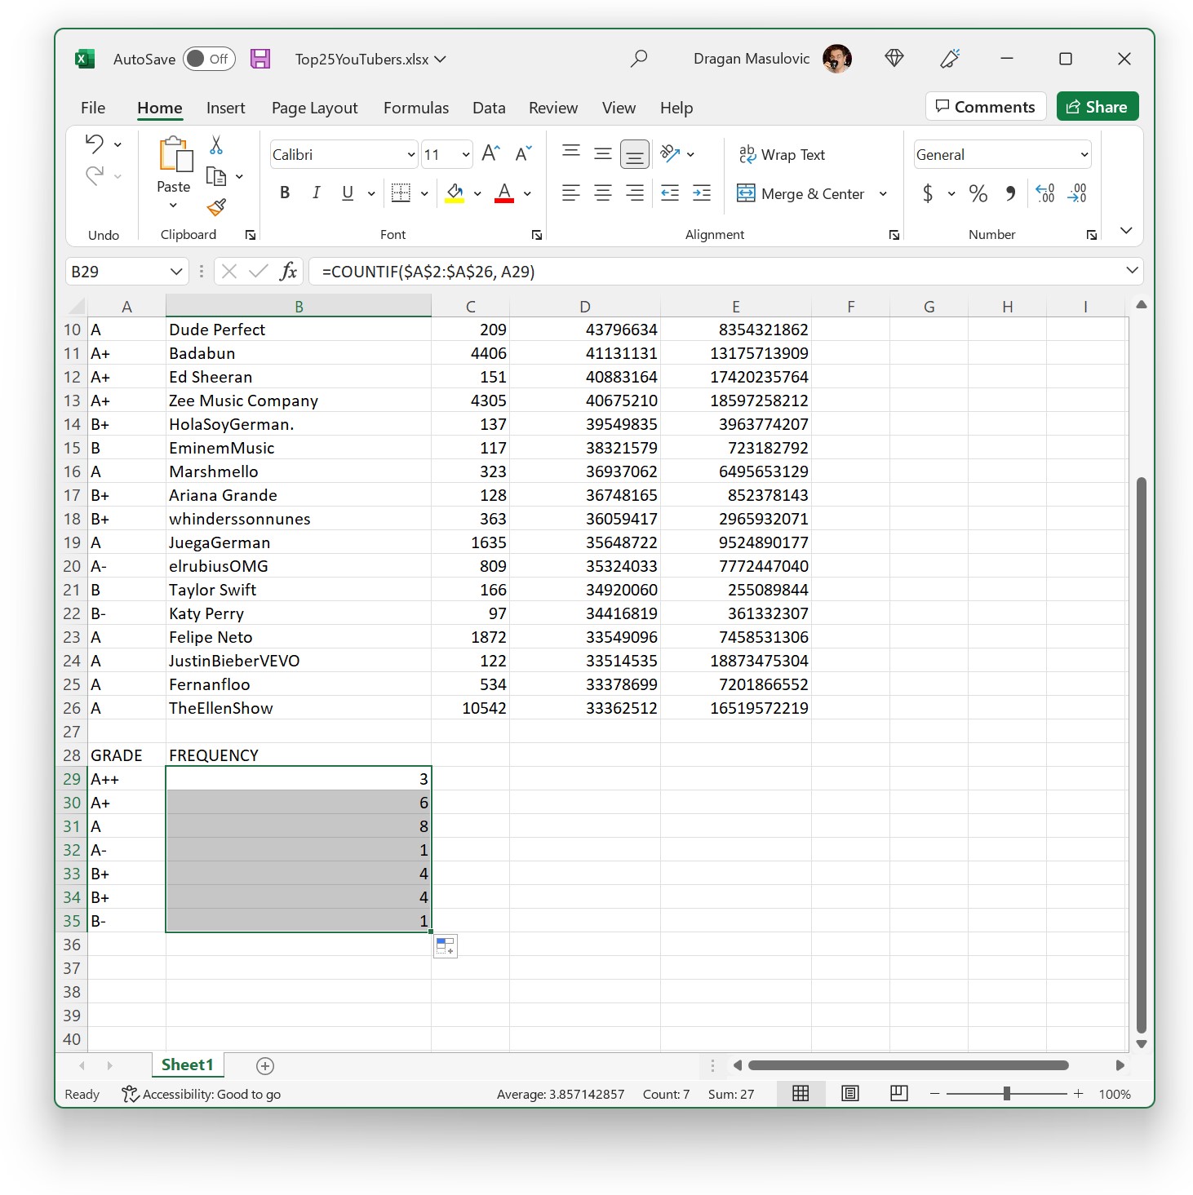This screenshot has width=1193, height=1195.
Task: Apply accounting dollar number format
Action: (x=928, y=193)
